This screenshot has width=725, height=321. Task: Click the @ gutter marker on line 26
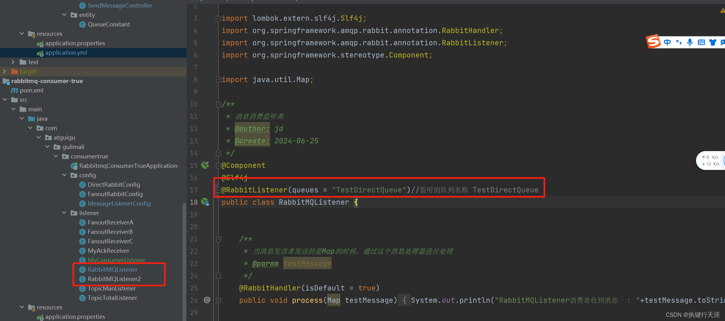tap(207, 300)
